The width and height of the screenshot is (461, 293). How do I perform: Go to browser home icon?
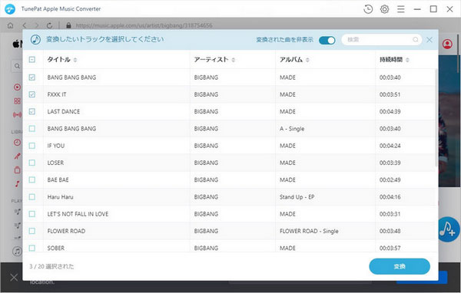pos(10,25)
